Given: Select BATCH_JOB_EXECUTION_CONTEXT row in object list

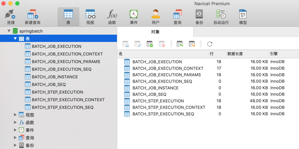Looking at the screenshot, I should click(x=208, y=68).
